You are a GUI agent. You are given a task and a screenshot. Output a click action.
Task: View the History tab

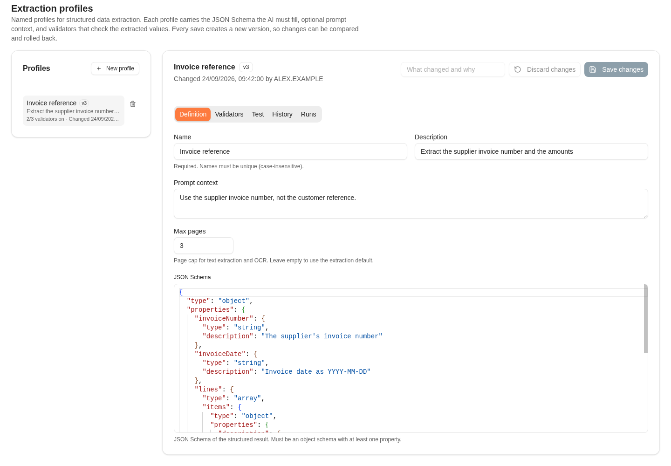pos(282,114)
